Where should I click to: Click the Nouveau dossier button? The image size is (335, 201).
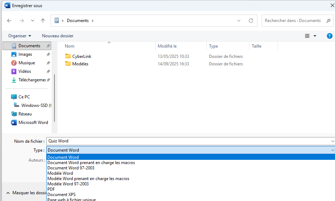tap(58, 36)
